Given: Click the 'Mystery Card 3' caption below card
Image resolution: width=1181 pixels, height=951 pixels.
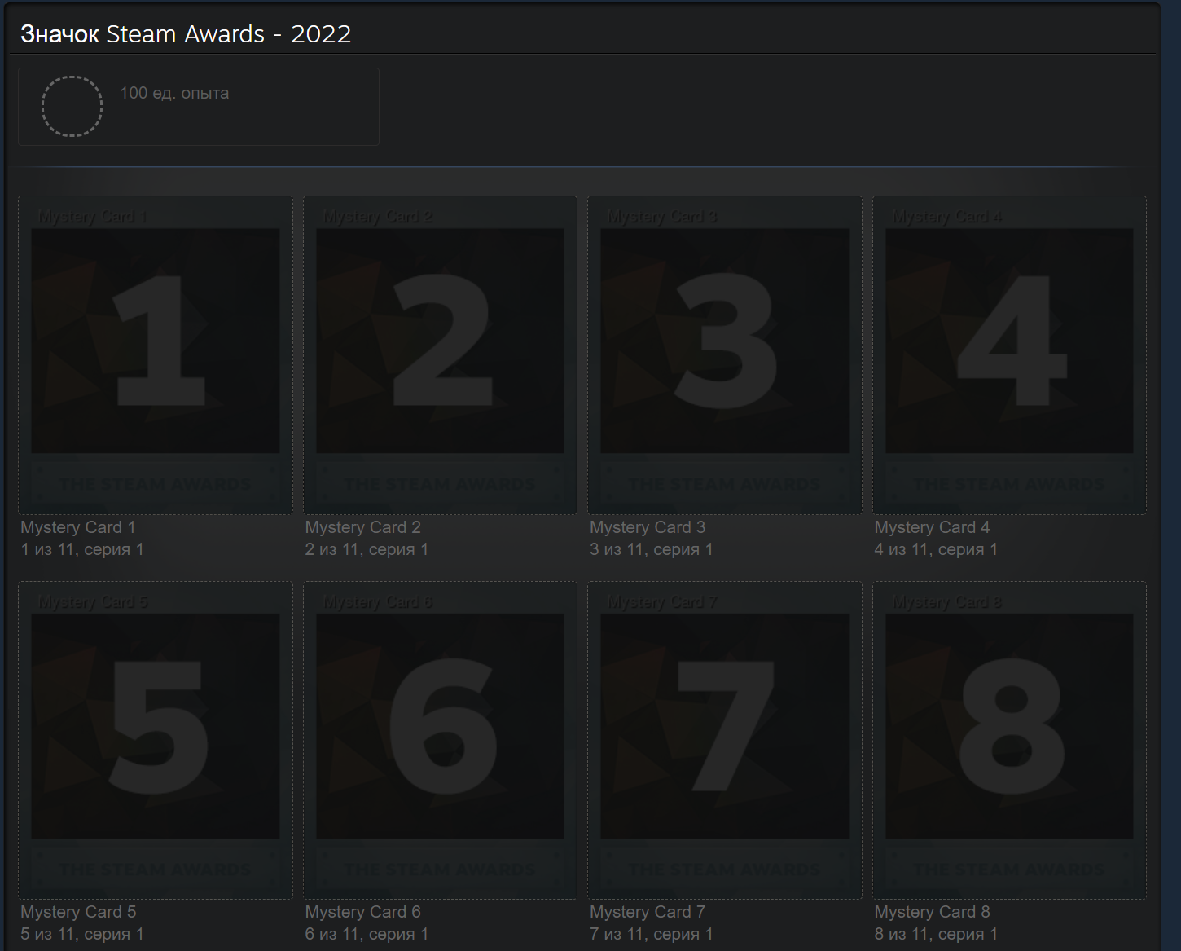Looking at the screenshot, I should click(x=648, y=527).
